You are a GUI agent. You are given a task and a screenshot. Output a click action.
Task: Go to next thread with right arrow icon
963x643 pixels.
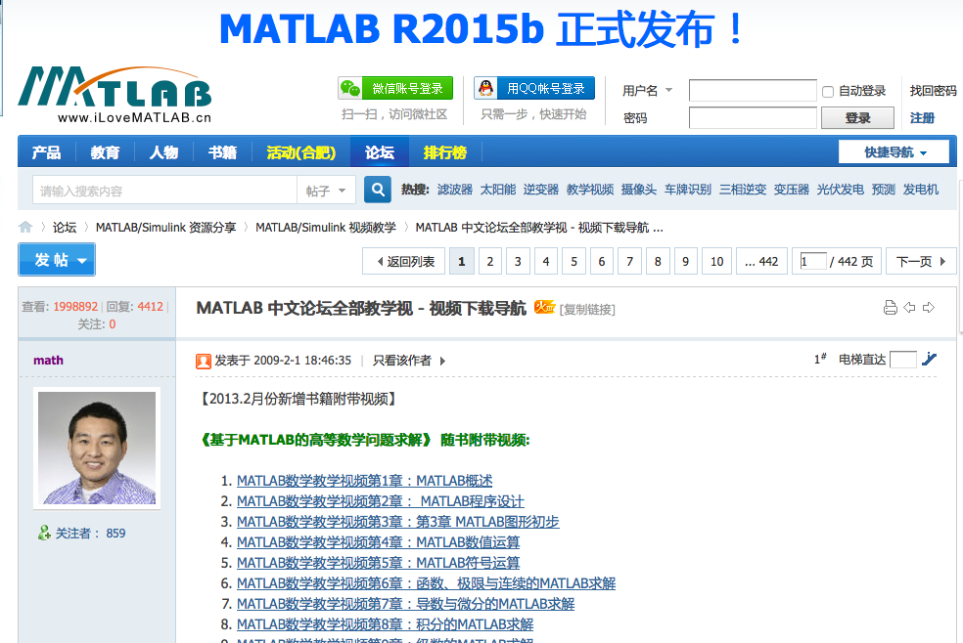click(929, 308)
